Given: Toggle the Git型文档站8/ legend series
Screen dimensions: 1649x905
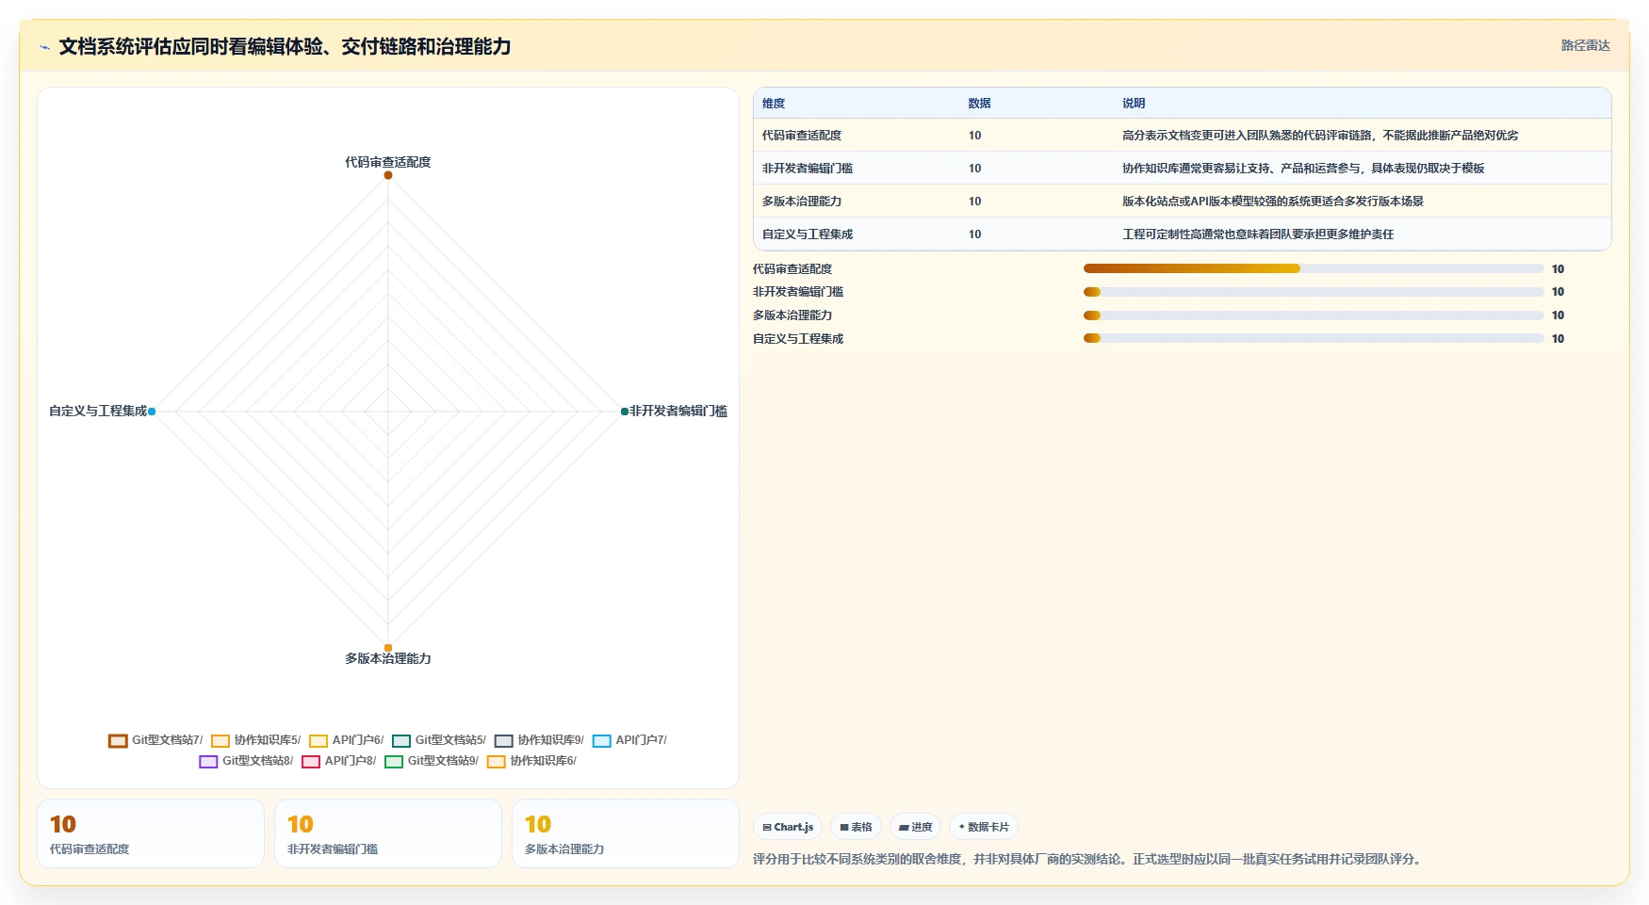Looking at the screenshot, I should [246, 761].
